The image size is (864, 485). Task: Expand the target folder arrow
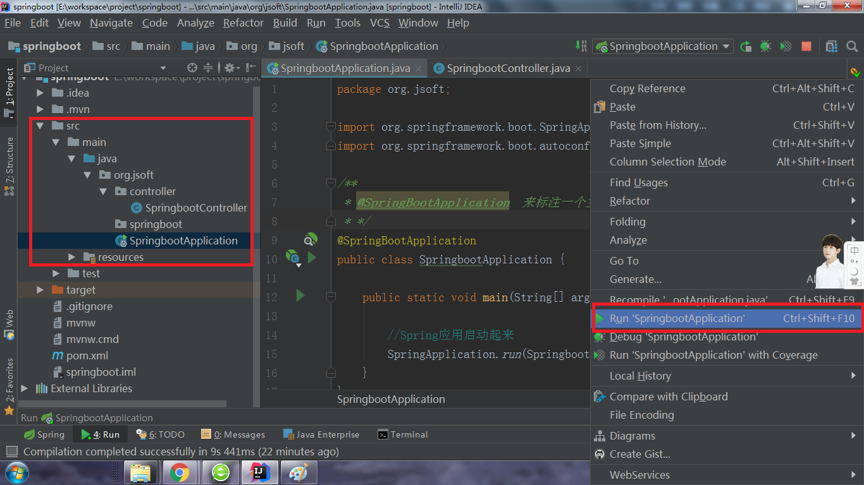point(40,290)
